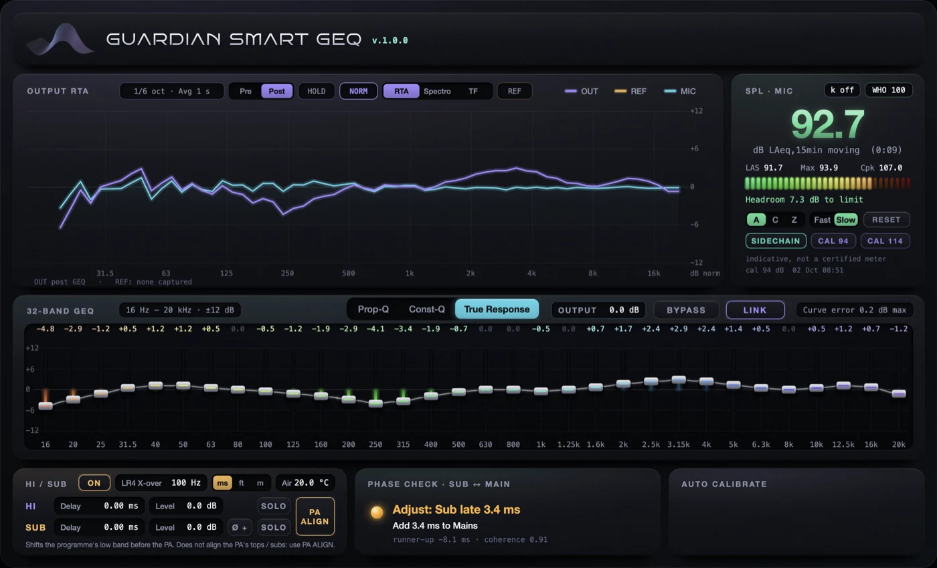937x568 pixels.
Task: Solo the SUB band
Action: [x=274, y=527]
